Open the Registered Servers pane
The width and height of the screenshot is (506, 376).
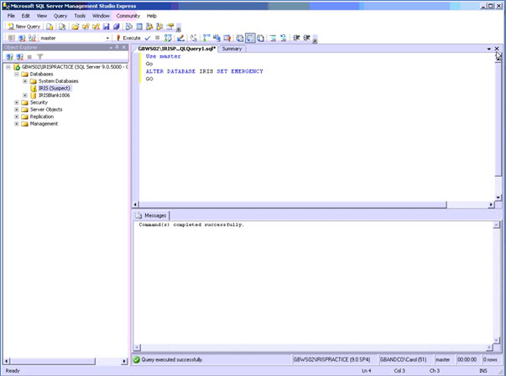click(128, 27)
